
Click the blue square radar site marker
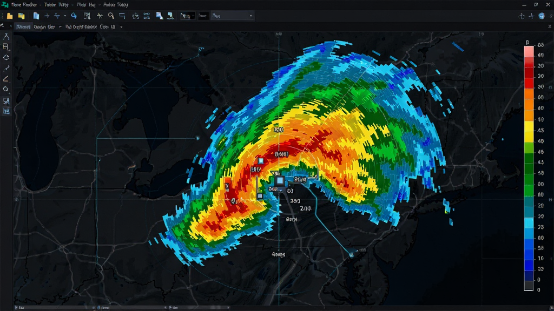pyautogui.click(x=280, y=181)
